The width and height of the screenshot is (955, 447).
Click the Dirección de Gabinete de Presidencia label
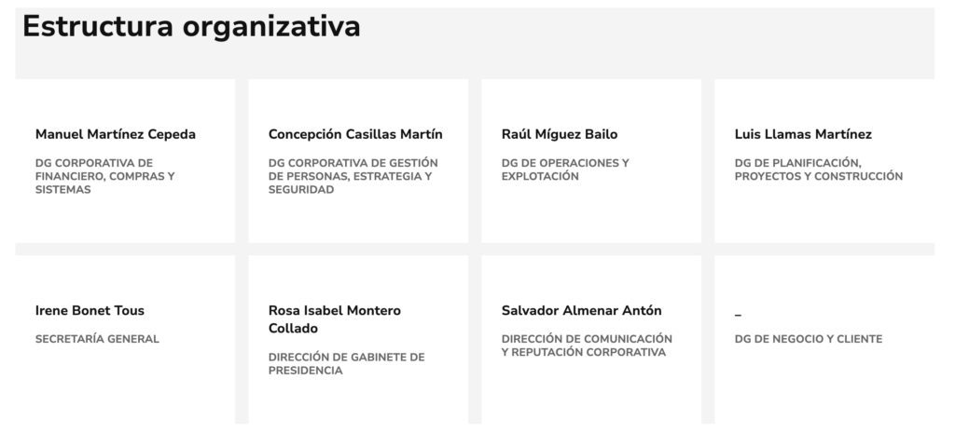point(346,364)
